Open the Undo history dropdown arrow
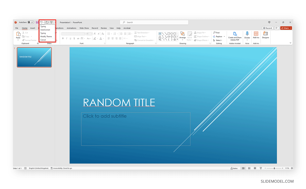Viewport: 306px width, 189px height. 44,22
